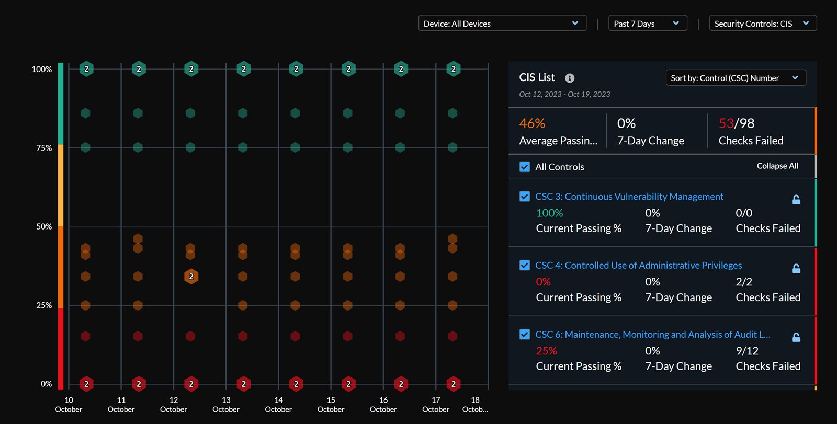
Task: Open the Device: All Devices dropdown
Action: [502, 24]
